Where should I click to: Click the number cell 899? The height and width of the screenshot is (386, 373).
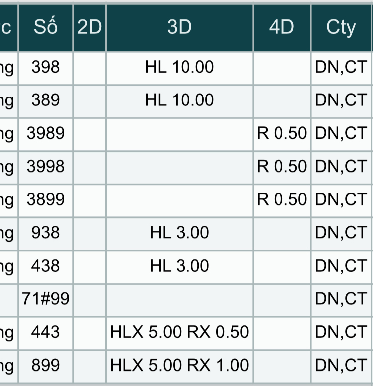(x=45, y=366)
